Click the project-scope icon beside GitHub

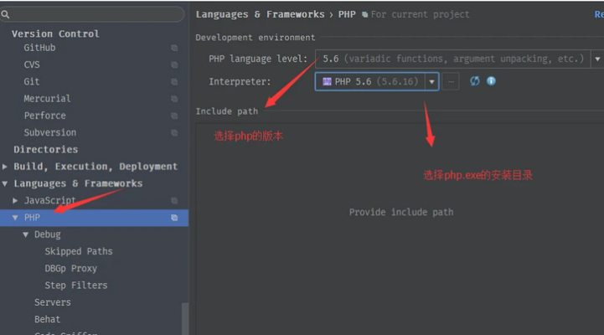(x=174, y=49)
